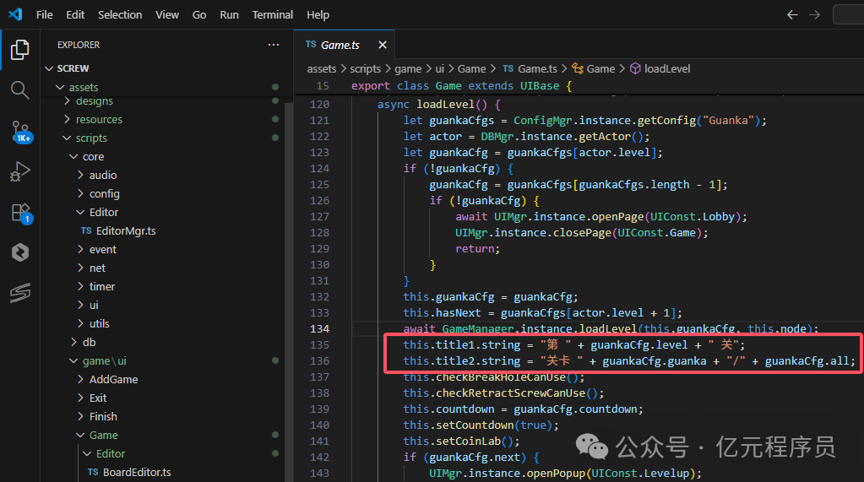
Task: Close the Game.ts editor tab
Action: (x=383, y=46)
